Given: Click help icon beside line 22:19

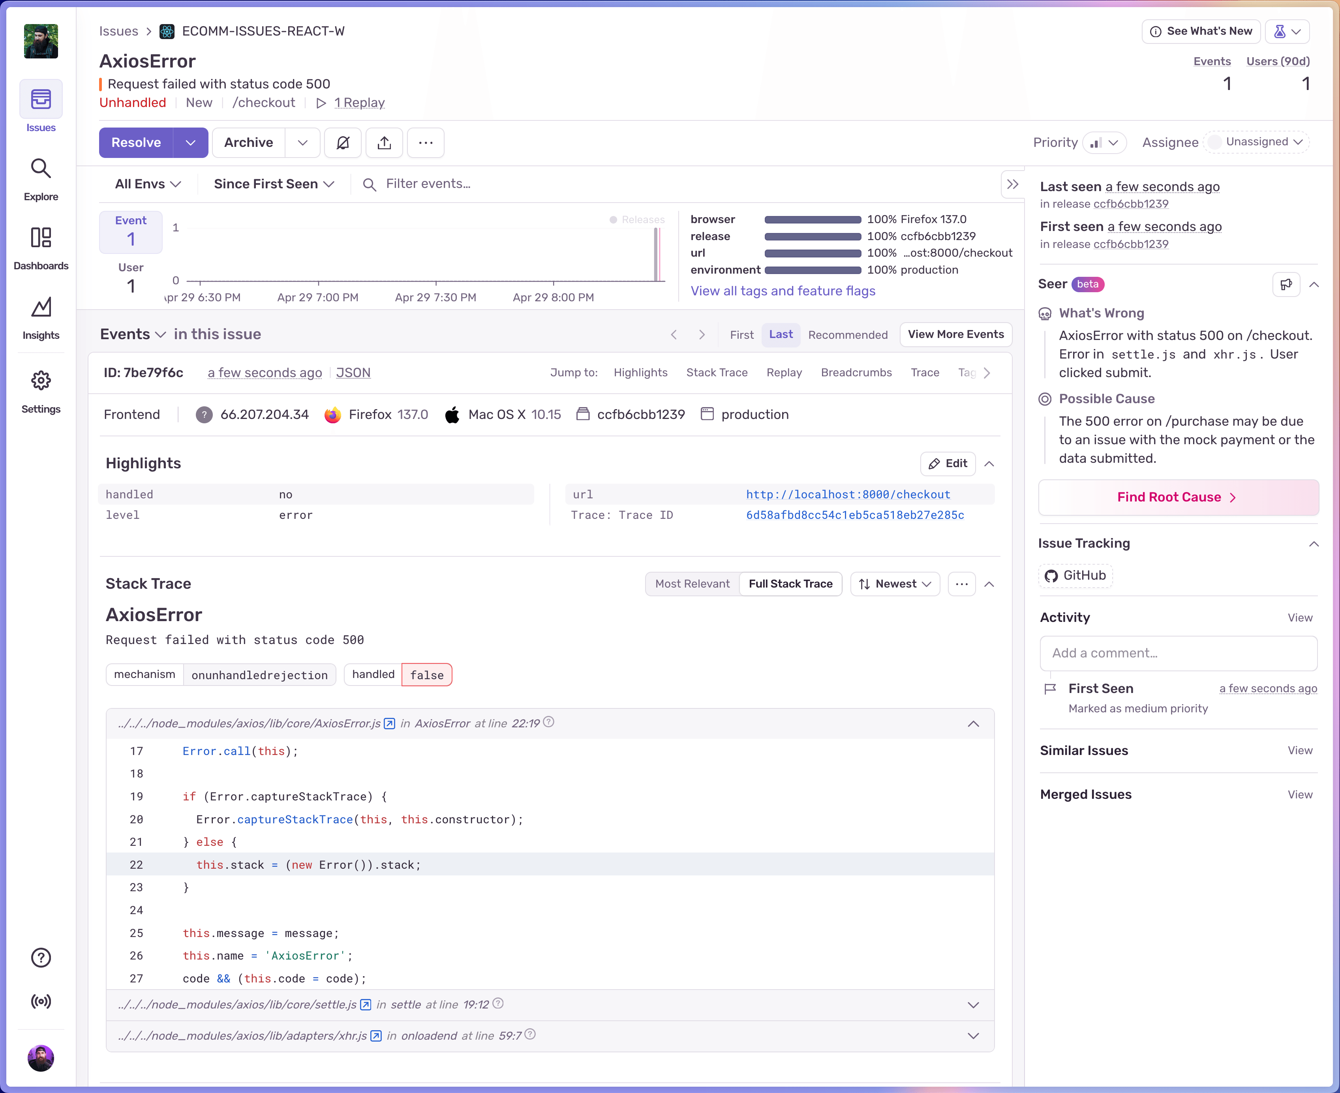Looking at the screenshot, I should pyautogui.click(x=549, y=722).
